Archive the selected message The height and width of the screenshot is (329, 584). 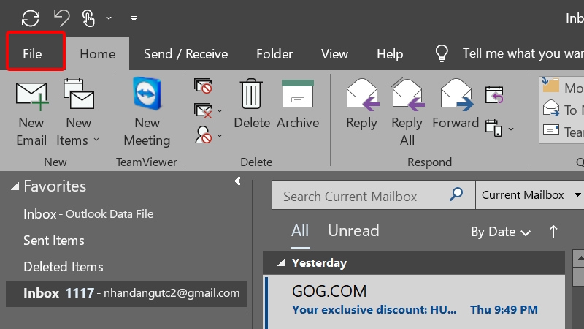pyautogui.click(x=298, y=105)
